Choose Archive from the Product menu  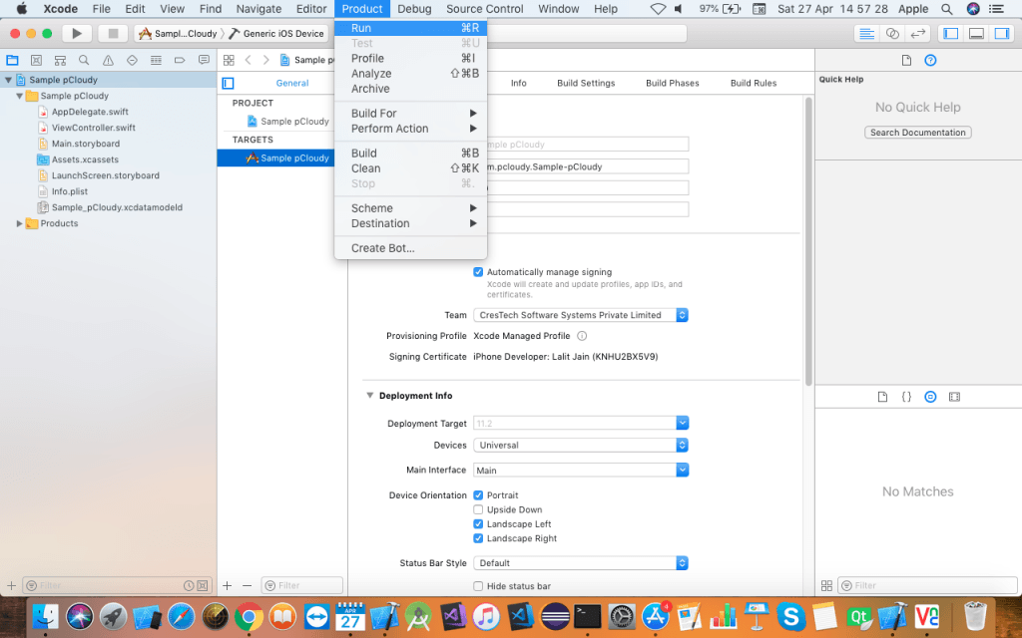[x=370, y=89]
